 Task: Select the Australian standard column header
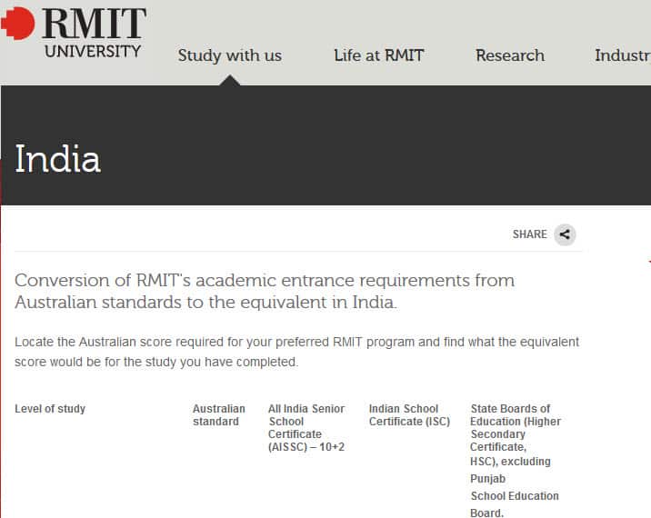coord(218,415)
